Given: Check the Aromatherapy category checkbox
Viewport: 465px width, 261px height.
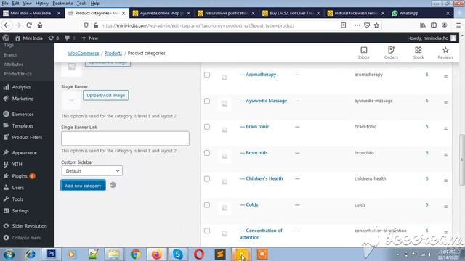Looking at the screenshot, I should point(207,75).
